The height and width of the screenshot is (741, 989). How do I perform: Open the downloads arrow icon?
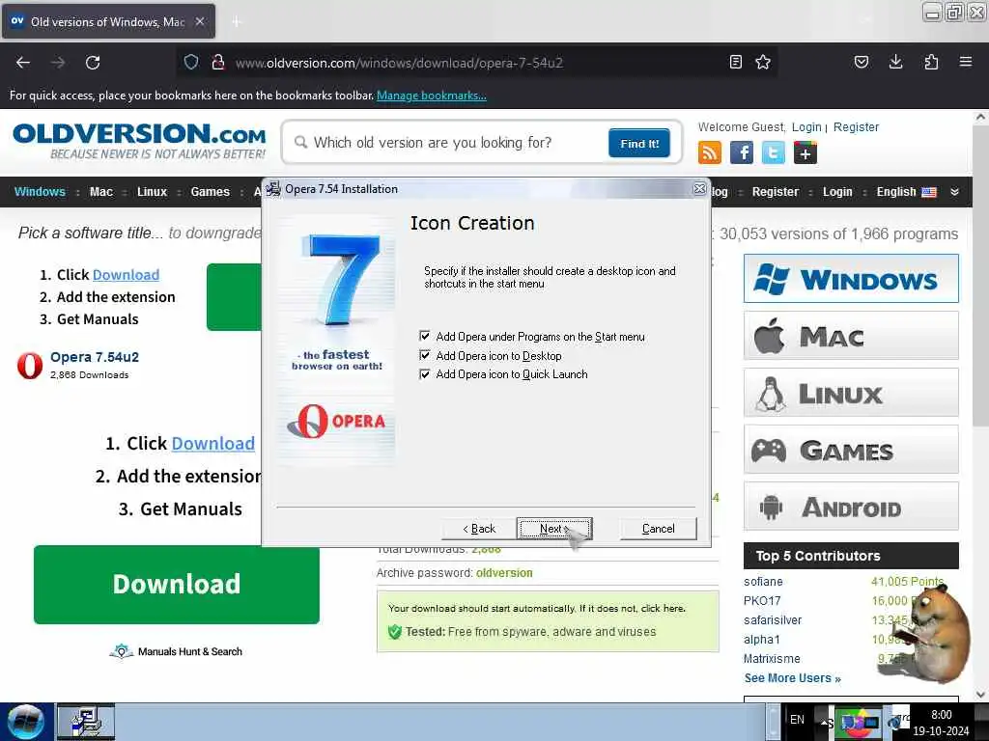(x=895, y=62)
